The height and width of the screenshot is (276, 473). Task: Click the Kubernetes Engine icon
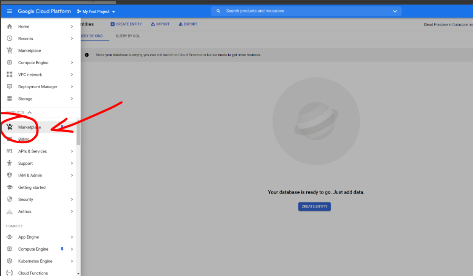pos(10,261)
